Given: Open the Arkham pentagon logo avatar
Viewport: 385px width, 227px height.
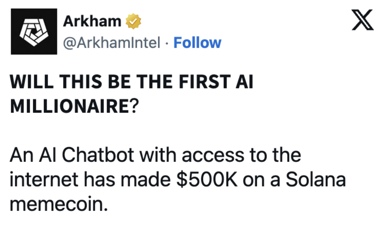Looking at the screenshot, I should [x=34, y=31].
